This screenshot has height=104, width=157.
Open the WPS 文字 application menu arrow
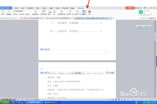11,8
